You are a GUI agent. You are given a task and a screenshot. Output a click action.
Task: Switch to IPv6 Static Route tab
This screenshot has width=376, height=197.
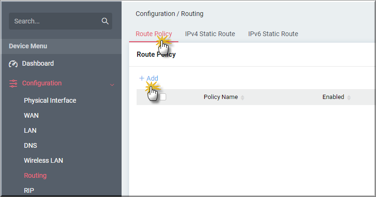(x=273, y=34)
